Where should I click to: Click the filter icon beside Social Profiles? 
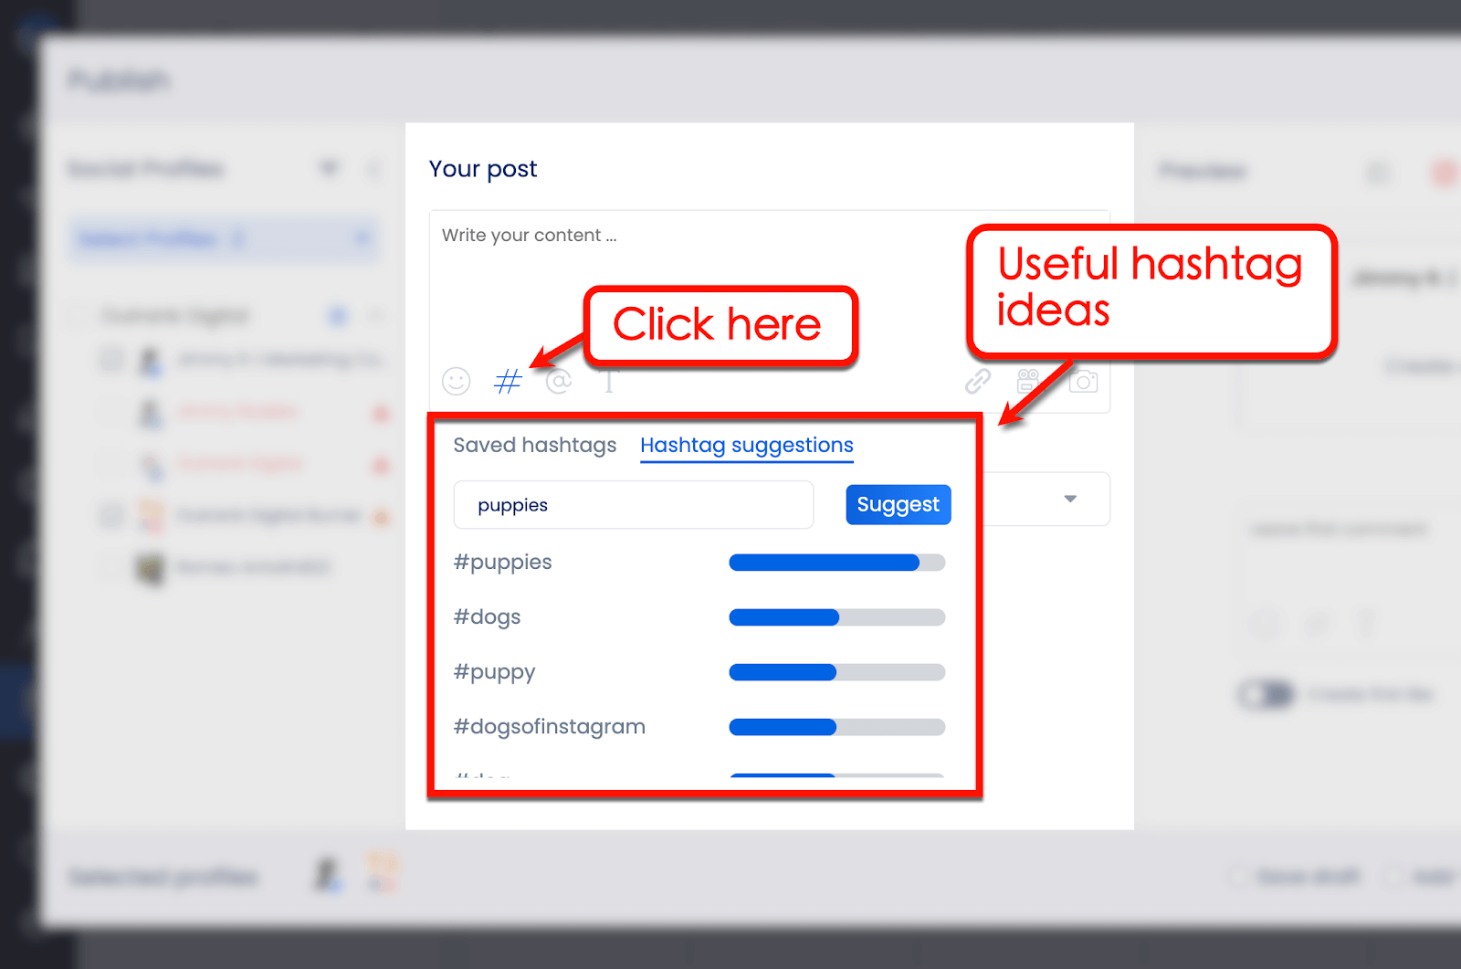pos(329,169)
